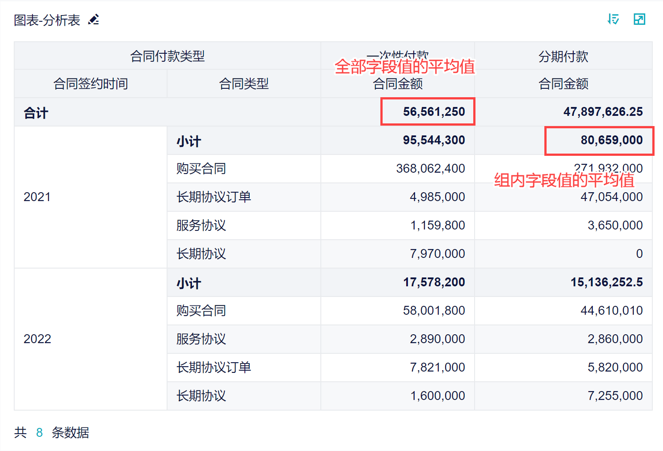Click the 合计 row label
663x451 pixels.
[36, 113]
